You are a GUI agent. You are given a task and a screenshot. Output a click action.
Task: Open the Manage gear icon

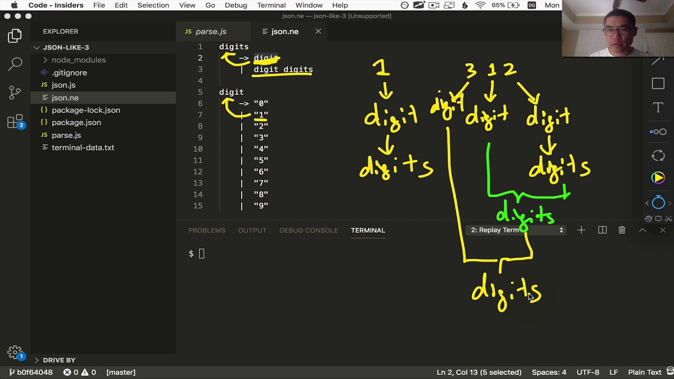(15, 352)
